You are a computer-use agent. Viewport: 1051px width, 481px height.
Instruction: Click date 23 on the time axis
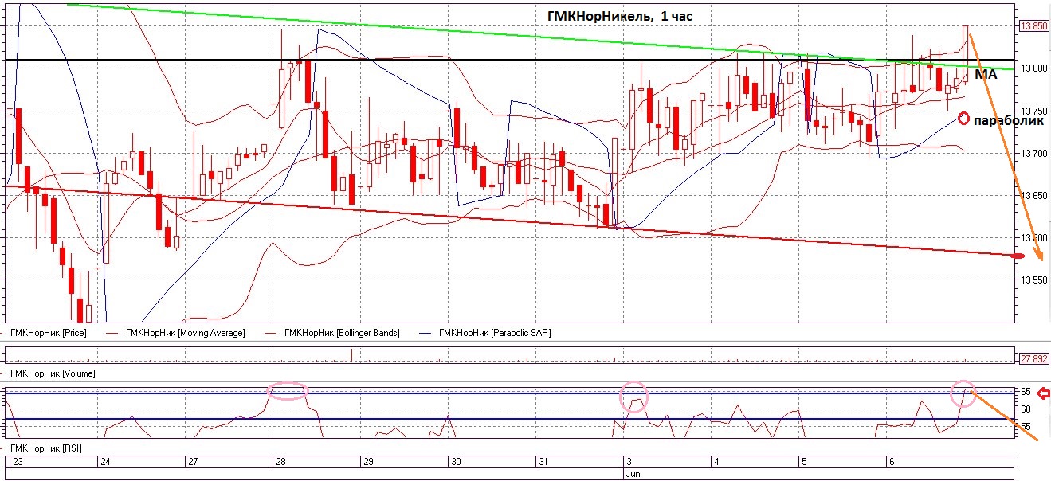[16, 462]
